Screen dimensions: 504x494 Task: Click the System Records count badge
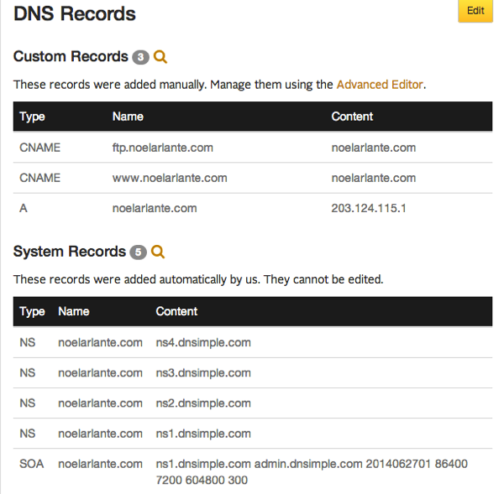click(139, 252)
